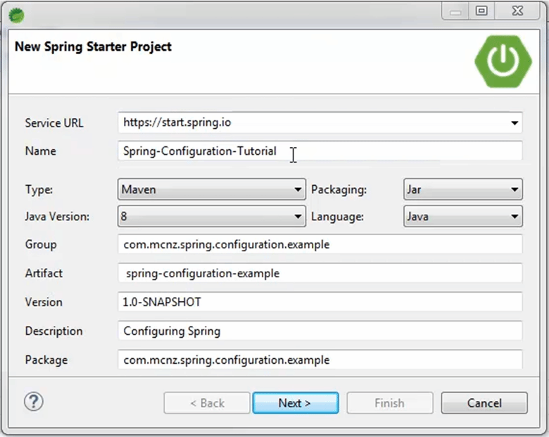Open the Type dropdown showing Maven

(x=212, y=189)
